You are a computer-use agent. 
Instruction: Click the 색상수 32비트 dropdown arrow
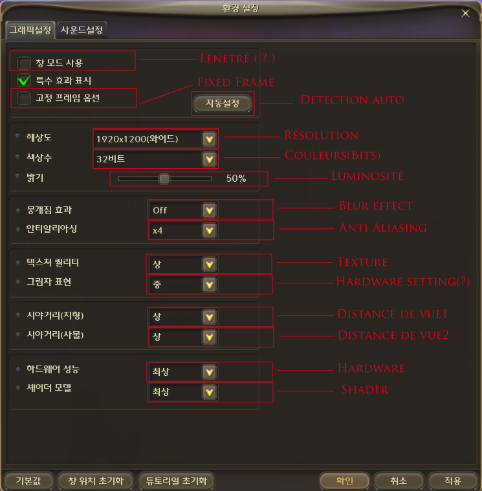point(210,159)
